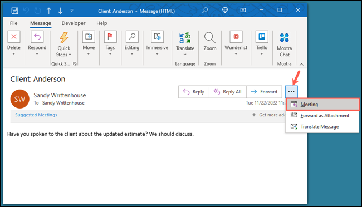The width and height of the screenshot is (362, 207).
Task: Click the Client: Anderson subject heading
Action: [38, 79]
